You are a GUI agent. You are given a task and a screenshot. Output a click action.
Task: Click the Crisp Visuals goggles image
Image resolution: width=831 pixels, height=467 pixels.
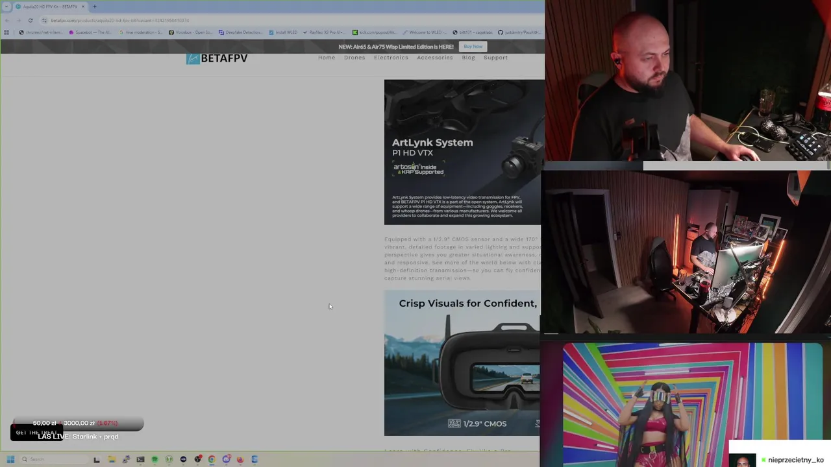[462, 363]
